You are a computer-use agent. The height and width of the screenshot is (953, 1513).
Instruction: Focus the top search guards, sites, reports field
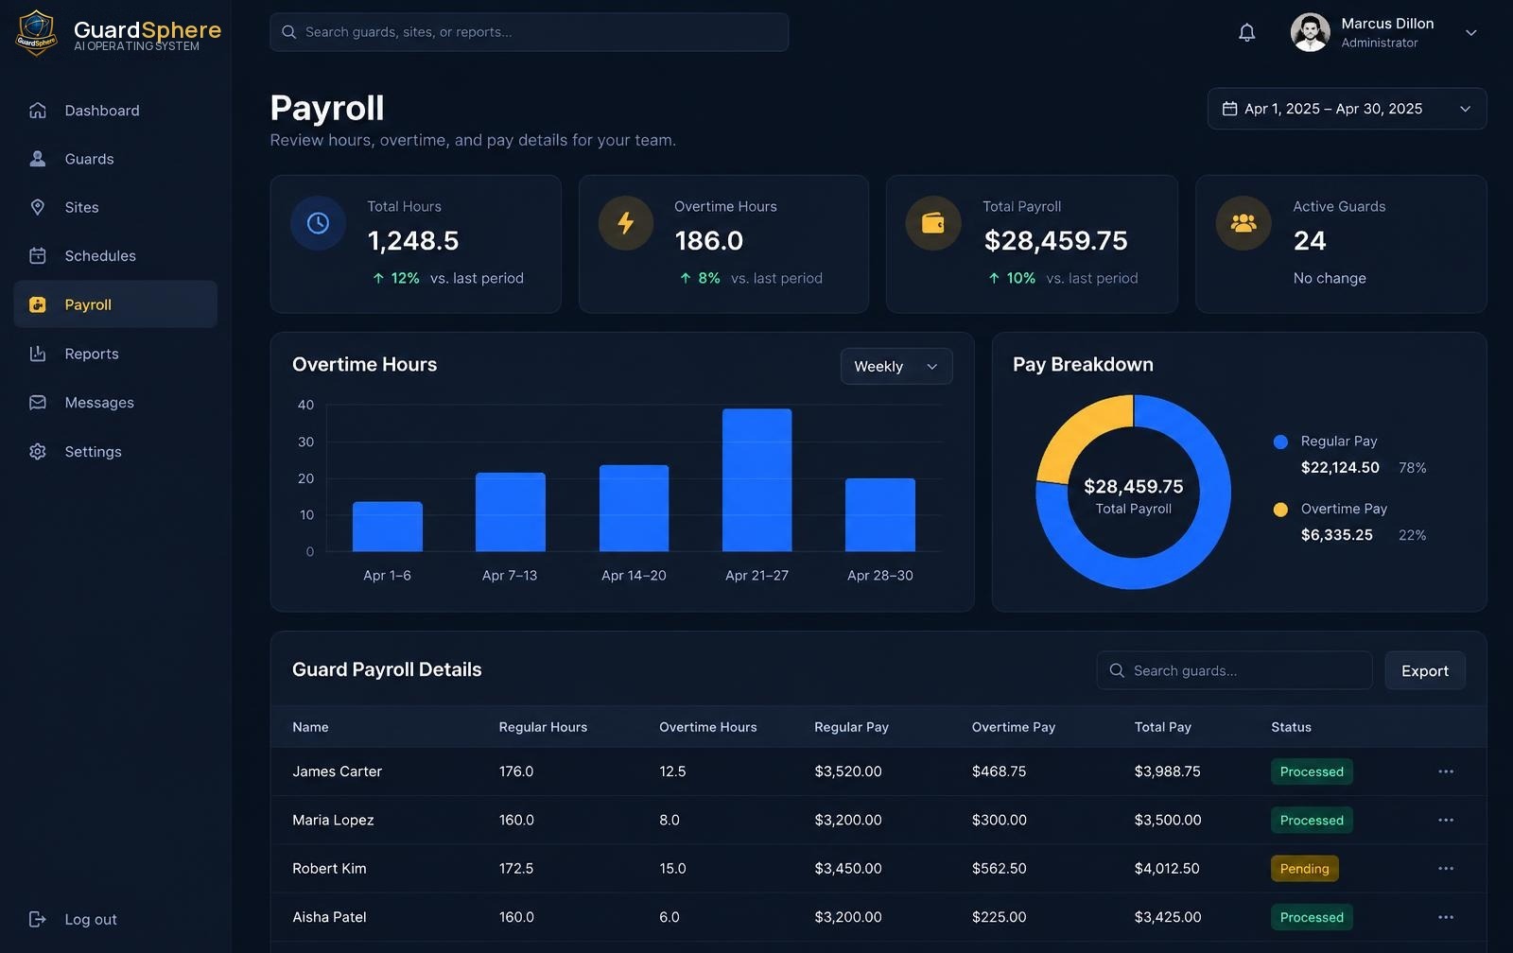pyautogui.click(x=529, y=32)
